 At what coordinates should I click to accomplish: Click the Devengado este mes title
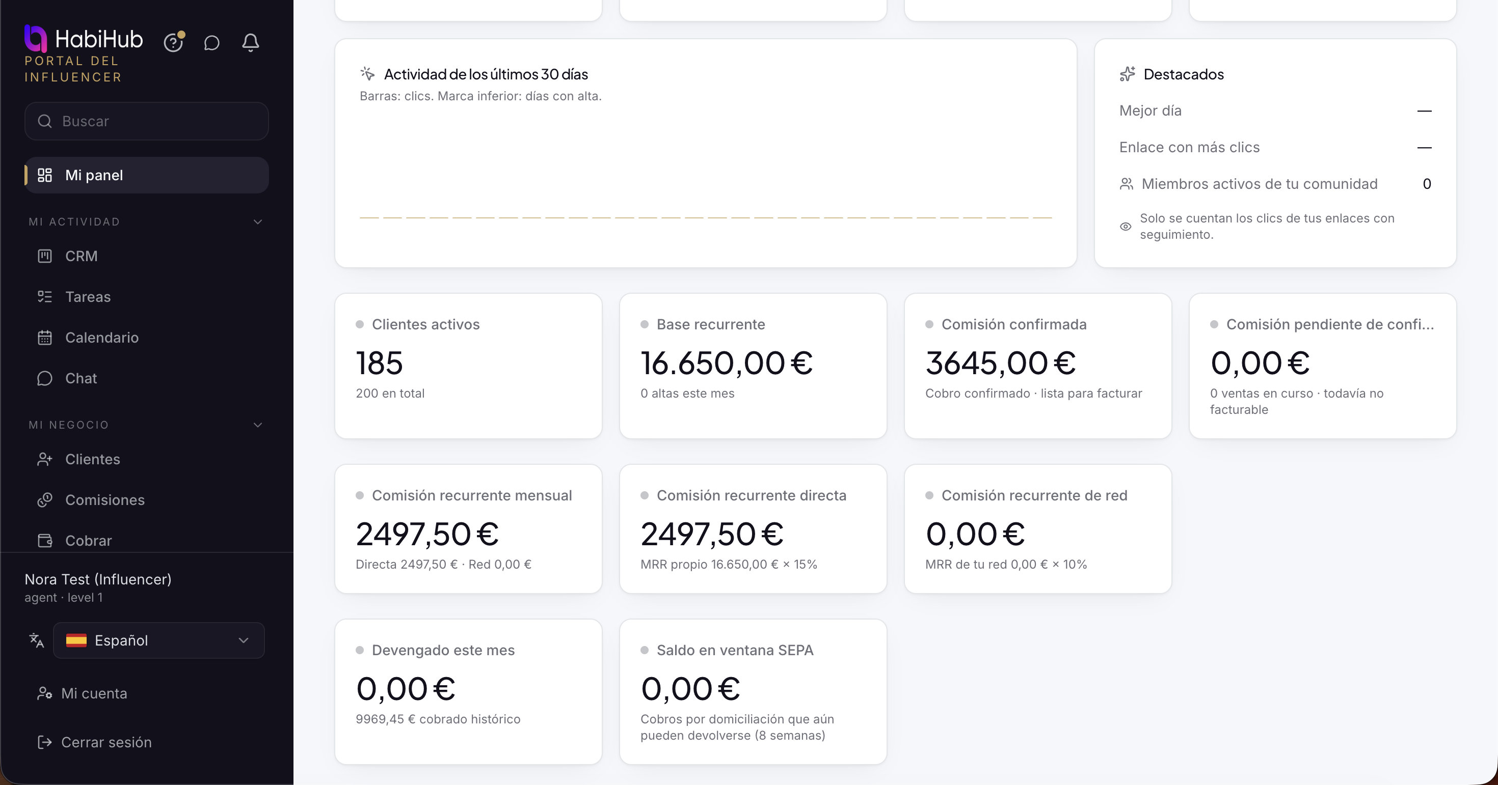click(443, 650)
